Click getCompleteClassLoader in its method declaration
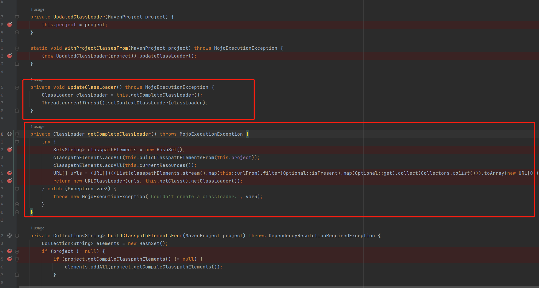Screen dimensions: 539x288 click(x=119, y=134)
